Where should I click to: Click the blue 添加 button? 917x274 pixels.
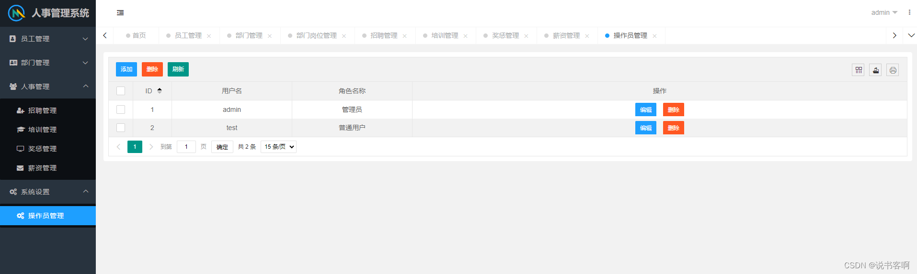(126, 69)
